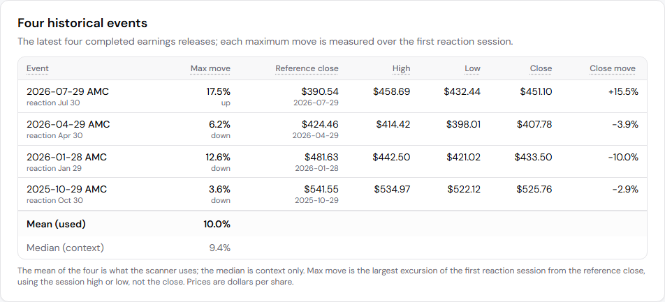Click the 2026-01-28 reference date subtext

[x=316, y=168]
